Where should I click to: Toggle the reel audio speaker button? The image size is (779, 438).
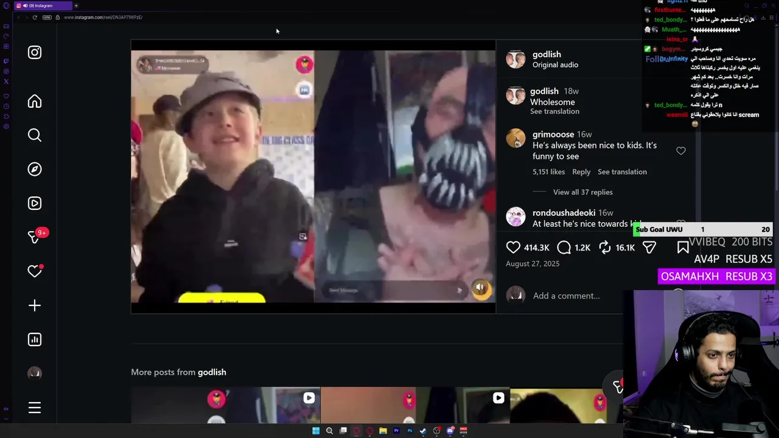(x=480, y=287)
